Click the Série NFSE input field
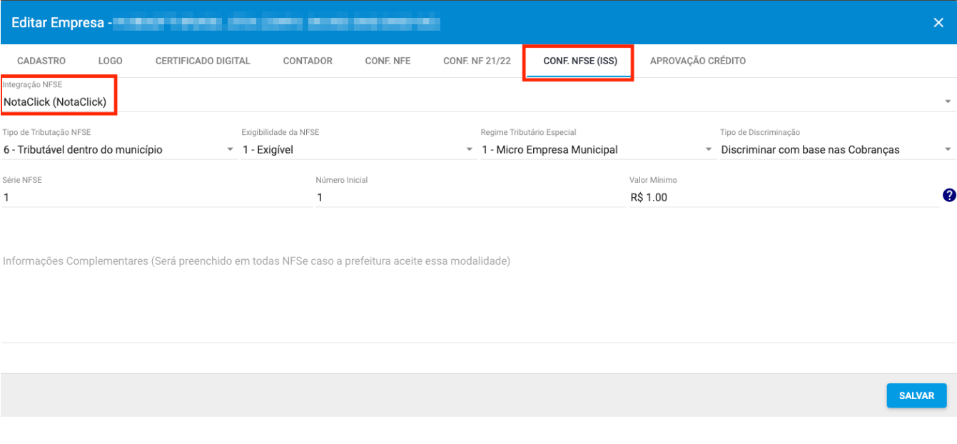Viewport: 957px width, 444px height. point(156,198)
